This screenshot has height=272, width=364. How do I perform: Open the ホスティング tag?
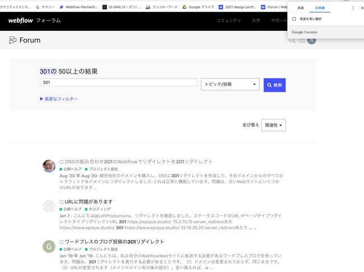pyautogui.click(x=98, y=209)
